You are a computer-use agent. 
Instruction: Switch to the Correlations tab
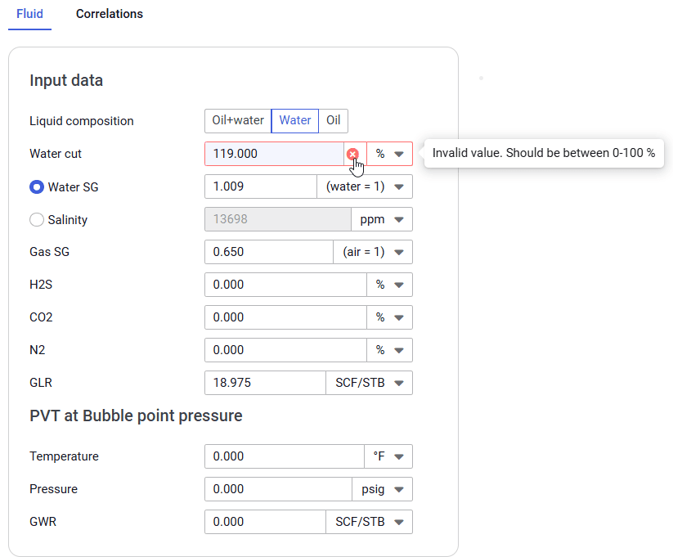[x=110, y=14]
